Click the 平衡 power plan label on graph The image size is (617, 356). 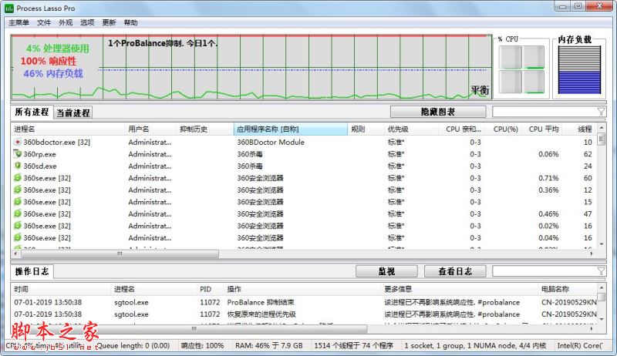tap(480, 90)
